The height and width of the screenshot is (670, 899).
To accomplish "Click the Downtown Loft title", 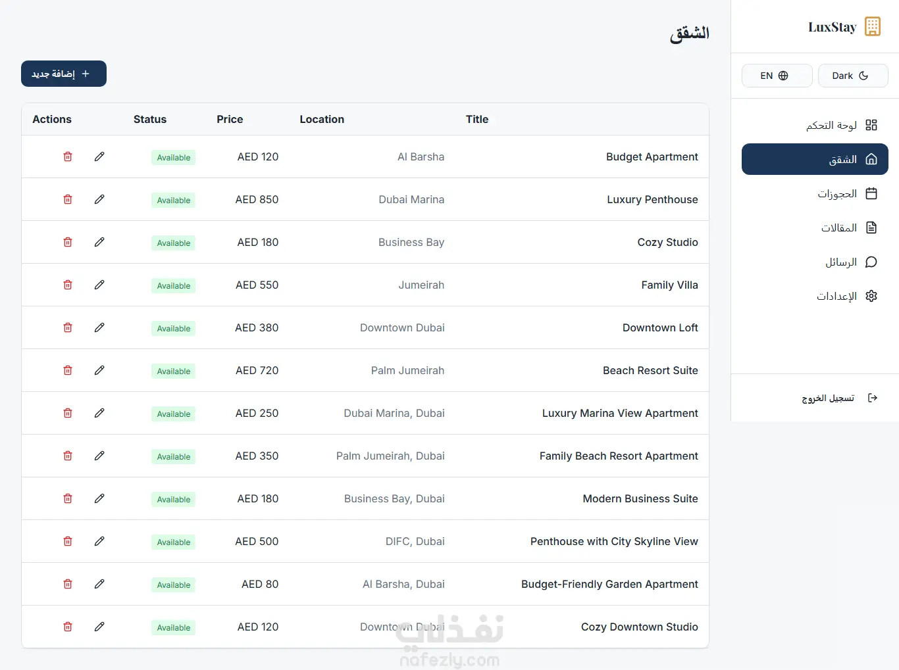I will [660, 327].
